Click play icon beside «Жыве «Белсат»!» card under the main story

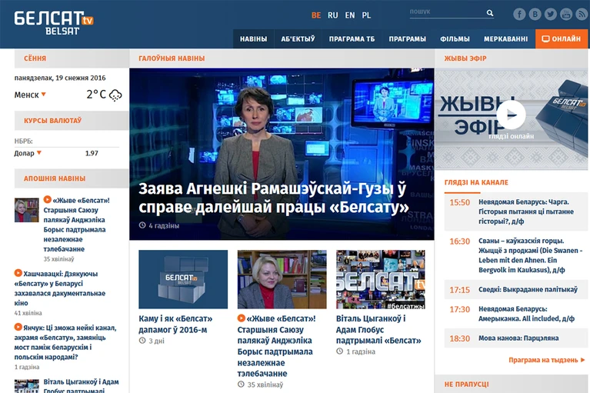pyautogui.click(x=242, y=318)
